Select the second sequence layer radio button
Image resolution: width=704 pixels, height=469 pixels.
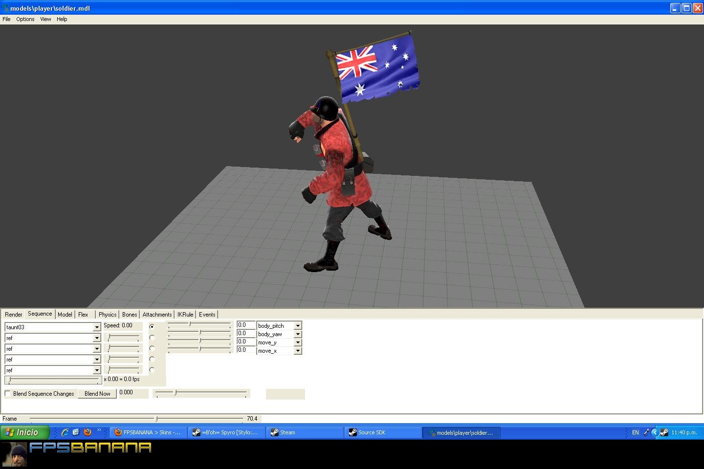click(x=152, y=338)
